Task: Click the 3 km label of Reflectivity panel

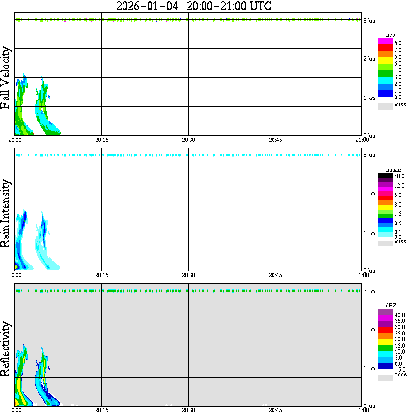Action: coord(369,291)
